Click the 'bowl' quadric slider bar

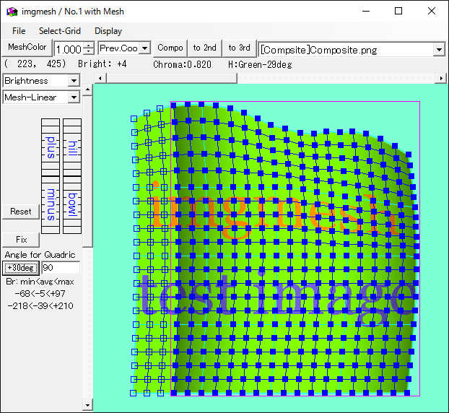[x=72, y=204]
